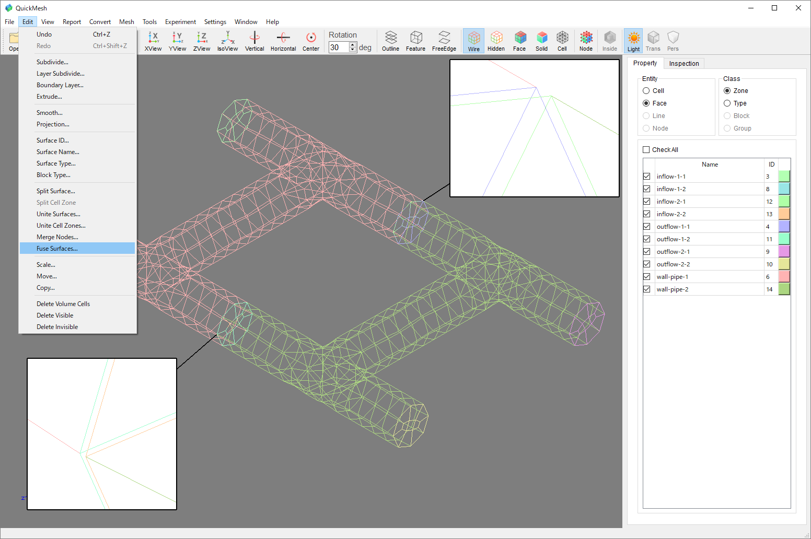The height and width of the screenshot is (539, 811).
Task: Switch to IsoView with the IsoView icon
Action: coord(227,41)
